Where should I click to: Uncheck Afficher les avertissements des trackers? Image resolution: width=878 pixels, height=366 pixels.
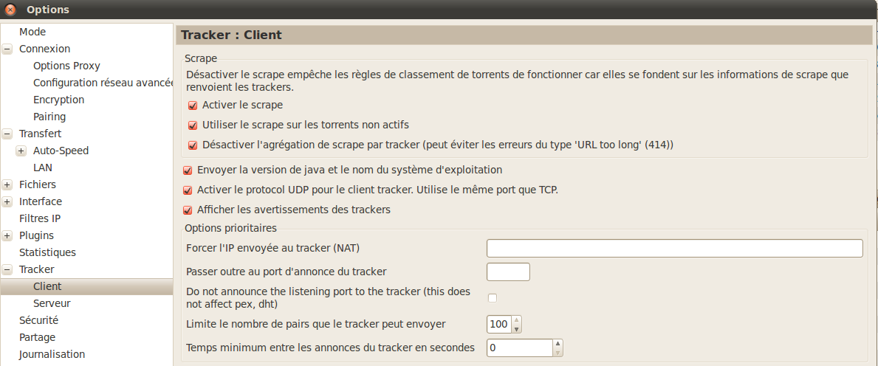pos(188,210)
